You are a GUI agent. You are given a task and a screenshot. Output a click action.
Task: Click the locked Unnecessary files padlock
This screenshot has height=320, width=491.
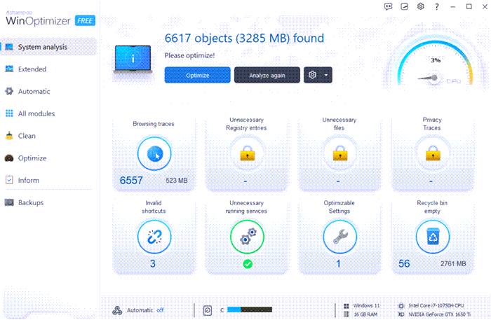tap(339, 153)
